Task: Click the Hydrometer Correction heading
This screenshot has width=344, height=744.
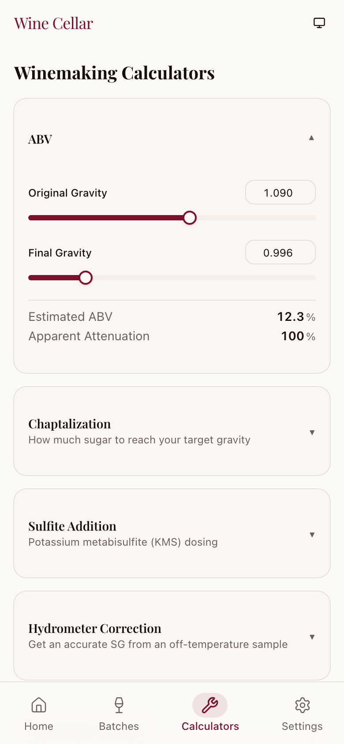Action: click(x=95, y=629)
